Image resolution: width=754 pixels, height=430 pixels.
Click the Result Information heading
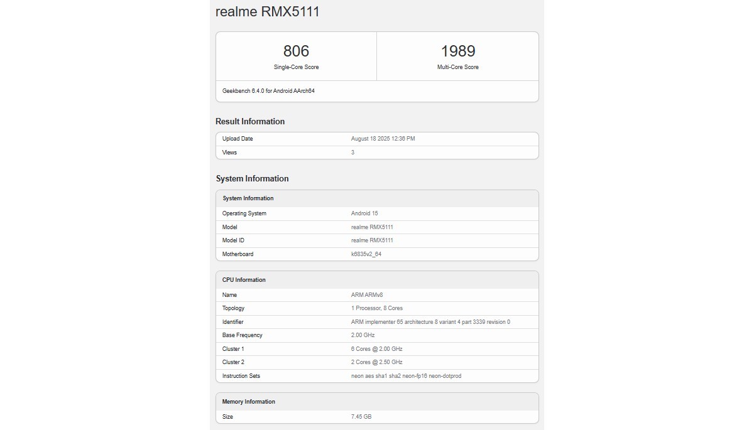[x=250, y=121]
